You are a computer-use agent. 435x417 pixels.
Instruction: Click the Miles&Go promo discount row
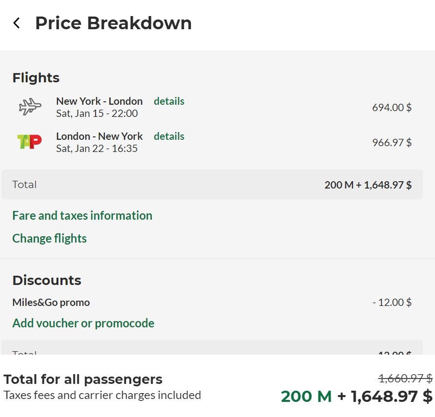(212, 303)
